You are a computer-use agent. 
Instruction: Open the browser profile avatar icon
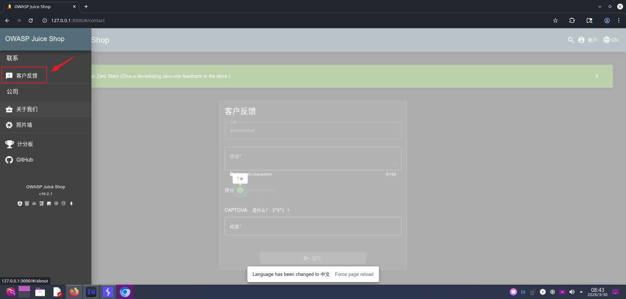(x=607, y=21)
